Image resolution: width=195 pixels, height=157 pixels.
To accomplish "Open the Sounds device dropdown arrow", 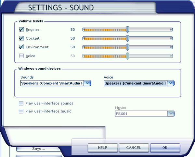I will (87, 83).
